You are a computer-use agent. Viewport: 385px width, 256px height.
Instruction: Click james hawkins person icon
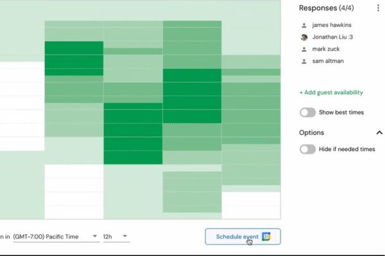click(304, 25)
